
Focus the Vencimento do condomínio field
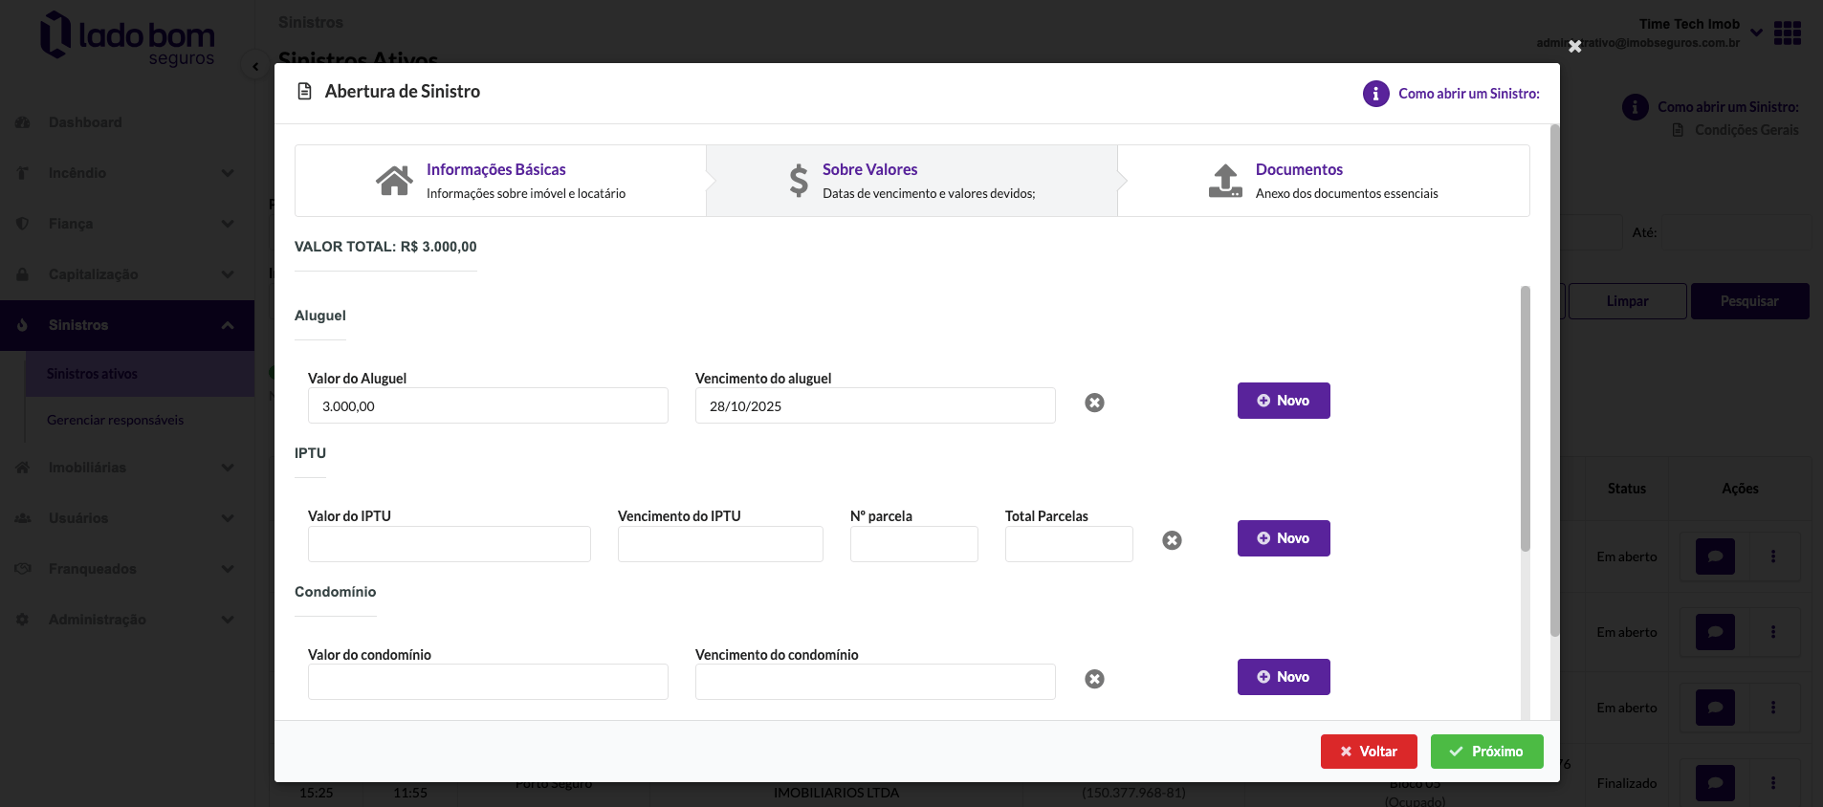[875, 682]
